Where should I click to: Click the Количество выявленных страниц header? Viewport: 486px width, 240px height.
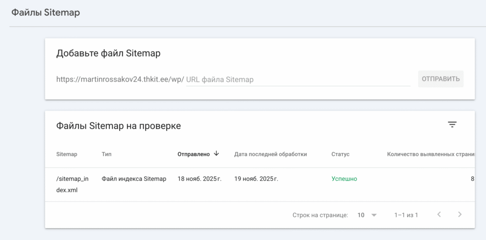(x=430, y=154)
